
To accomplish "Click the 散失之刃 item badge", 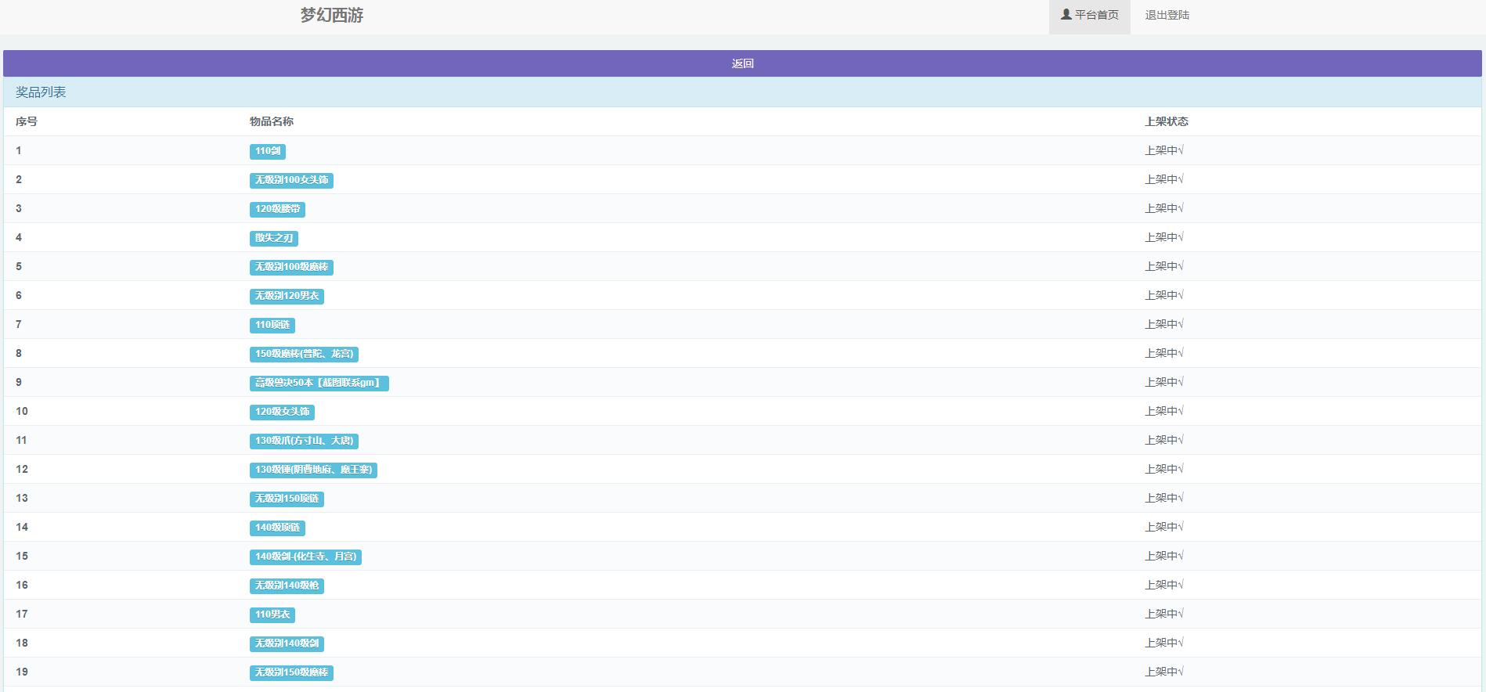I will pyautogui.click(x=273, y=238).
